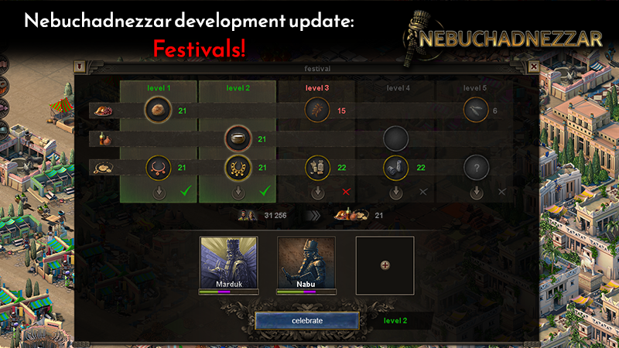Viewport: 619px width, 348px height.
Task: Select the bowl offering icon in level 2
Action: click(x=238, y=139)
